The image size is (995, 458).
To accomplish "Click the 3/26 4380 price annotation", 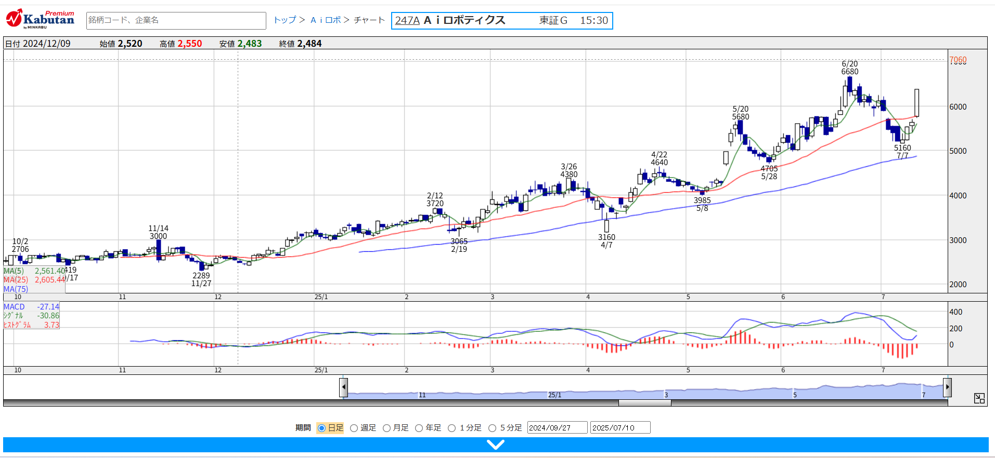I will pyautogui.click(x=569, y=171).
